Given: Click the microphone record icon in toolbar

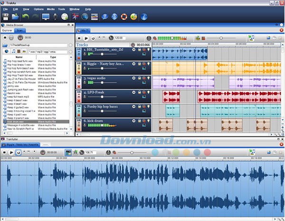Looking at the screenshot, I should coord(56,17).
